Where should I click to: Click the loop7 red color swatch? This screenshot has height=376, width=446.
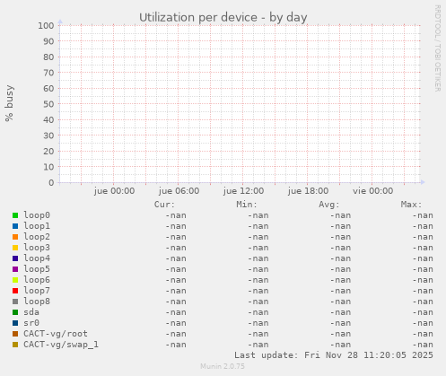pyautogui.click(x=15, y=291)
